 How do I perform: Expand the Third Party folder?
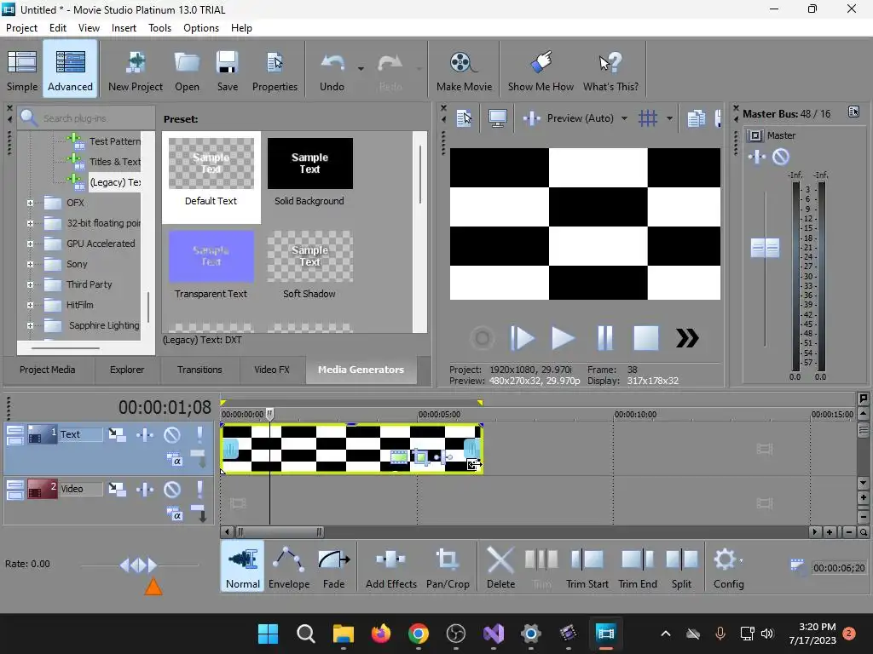[x=30, y=284]
